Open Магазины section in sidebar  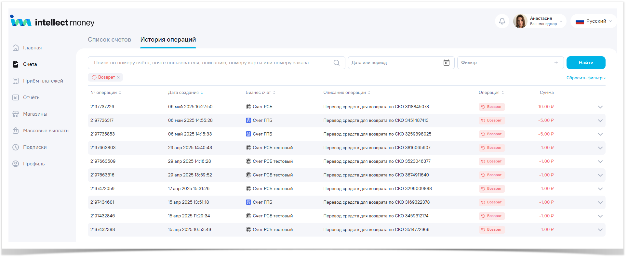click(x=35, y=114)
